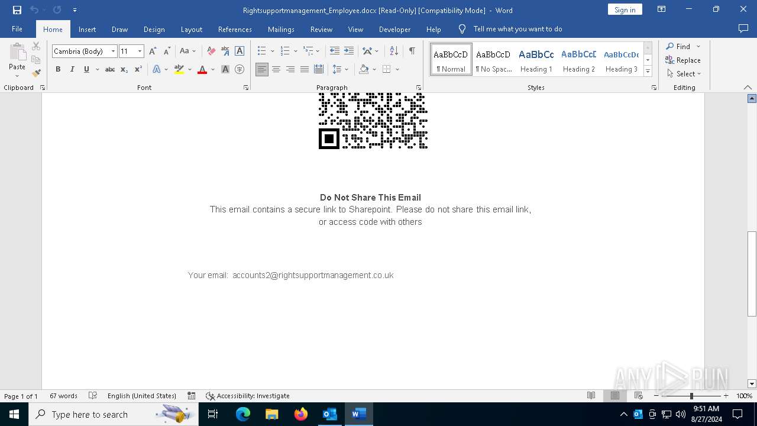Click the Copy icon in Clipboard group
757x426 pixels.
point(36,60)
